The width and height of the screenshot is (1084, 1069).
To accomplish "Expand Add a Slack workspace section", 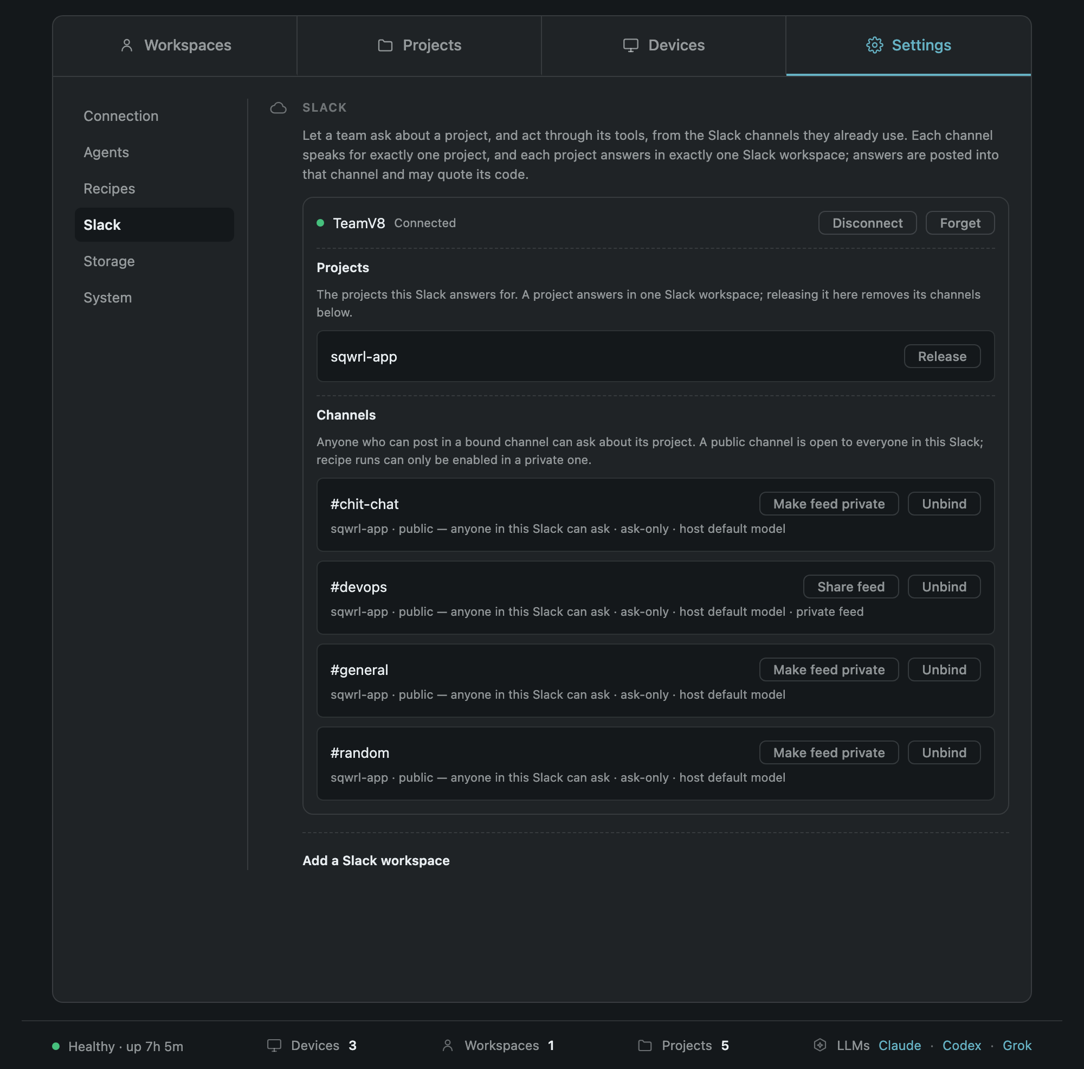I will point(376,861).
